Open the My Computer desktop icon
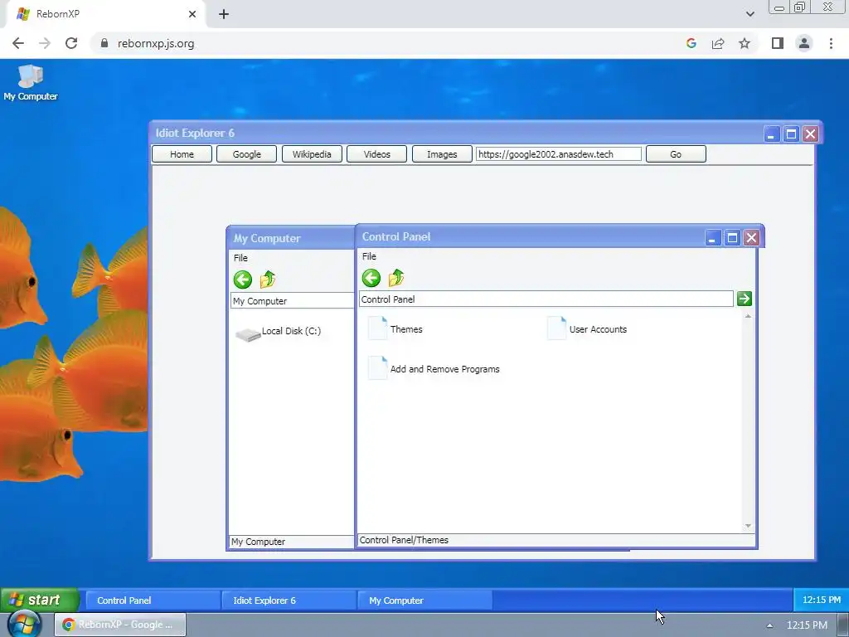This screenshot has width=849, height=637. pyautogui.click(x=31, y=82)
